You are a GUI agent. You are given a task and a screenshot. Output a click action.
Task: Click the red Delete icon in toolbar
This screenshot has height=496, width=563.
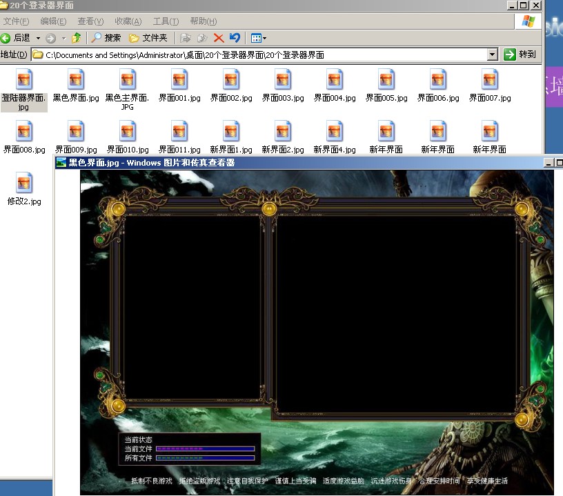coord(219,38)
